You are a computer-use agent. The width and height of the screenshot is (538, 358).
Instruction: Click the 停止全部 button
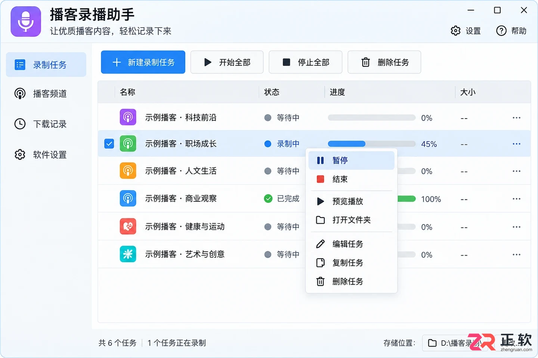[306, 62]
